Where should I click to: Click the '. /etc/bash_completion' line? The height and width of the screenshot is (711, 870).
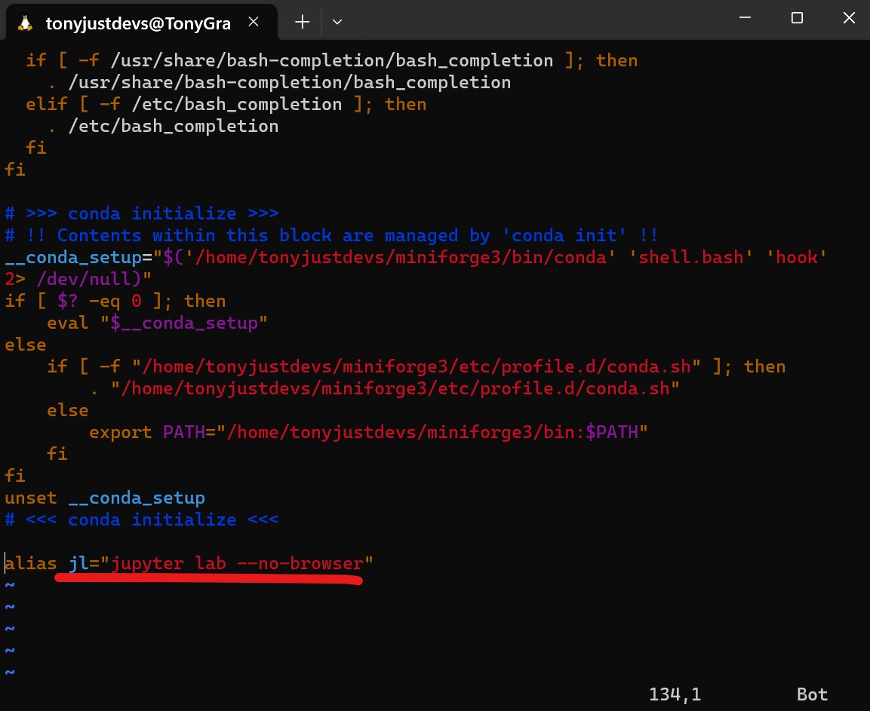pyautogui.click(x=162, y=127)
